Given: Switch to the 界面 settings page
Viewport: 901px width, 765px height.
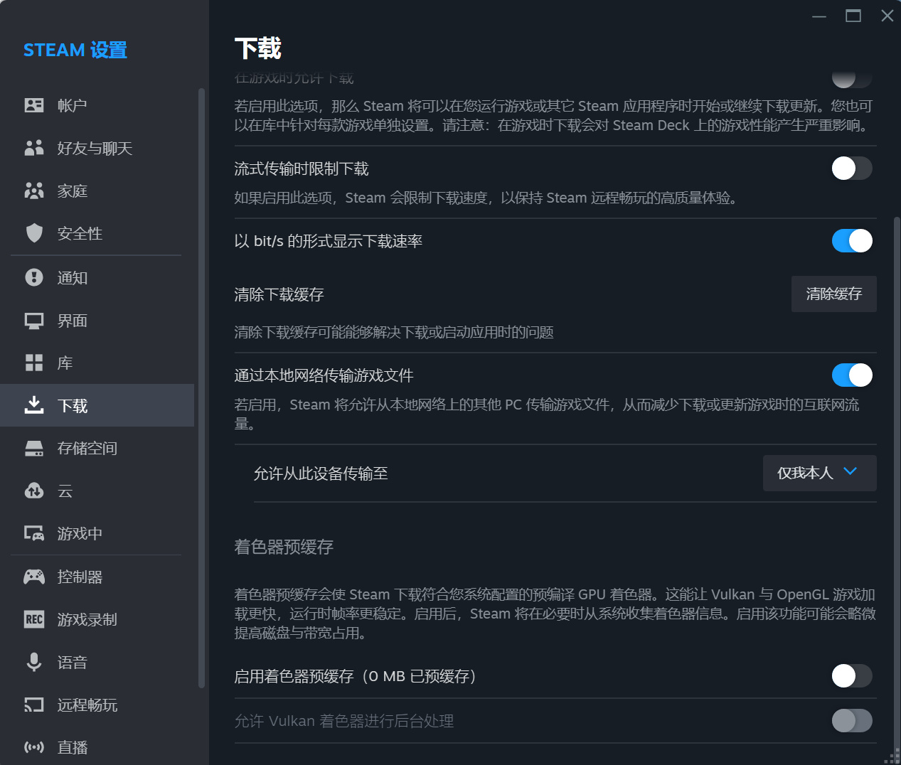Looking at the screenshot, I should 97,321.
